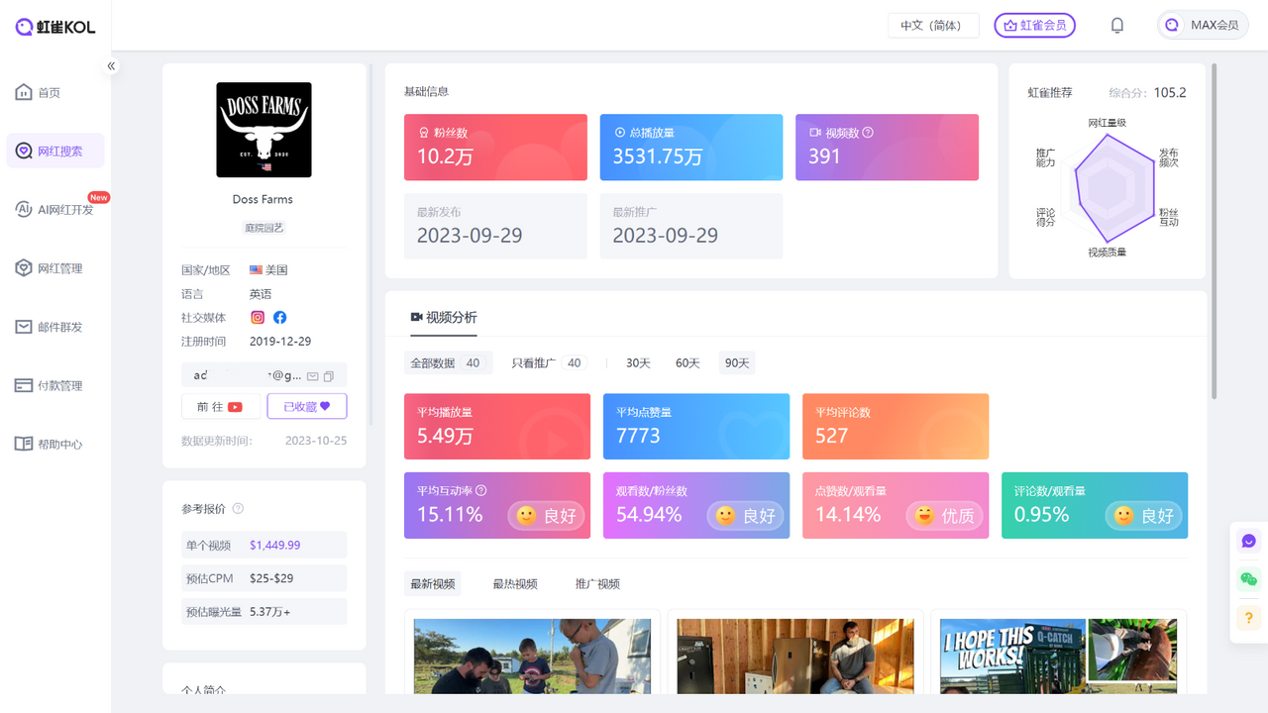1268x713 pixels.
Task: Open the 中文（简体）language selector
Action: pyautogui.click(x=933, y=26)
